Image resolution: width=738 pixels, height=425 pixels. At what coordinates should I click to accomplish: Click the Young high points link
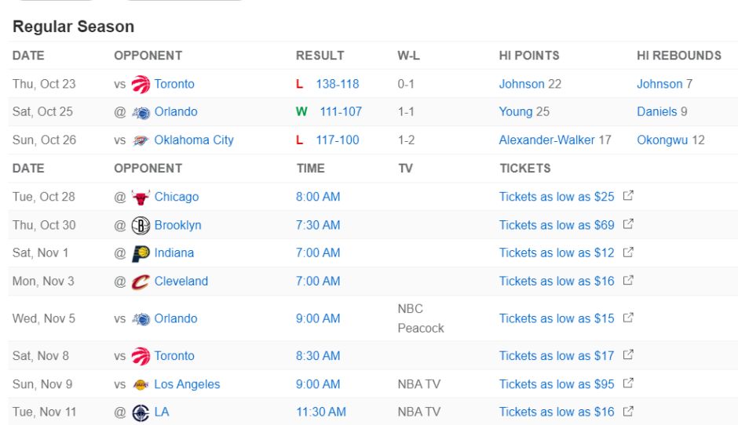(x=516, y=112)
